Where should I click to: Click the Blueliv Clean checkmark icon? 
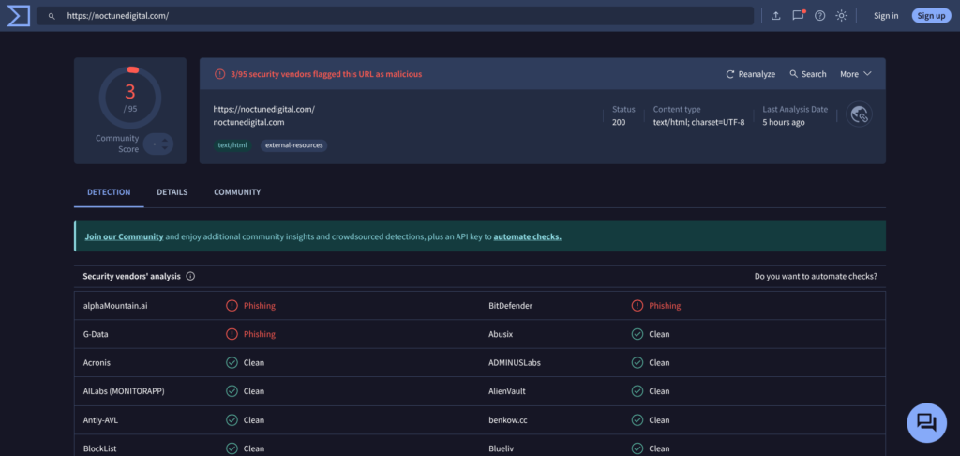(x=637, y=448)
